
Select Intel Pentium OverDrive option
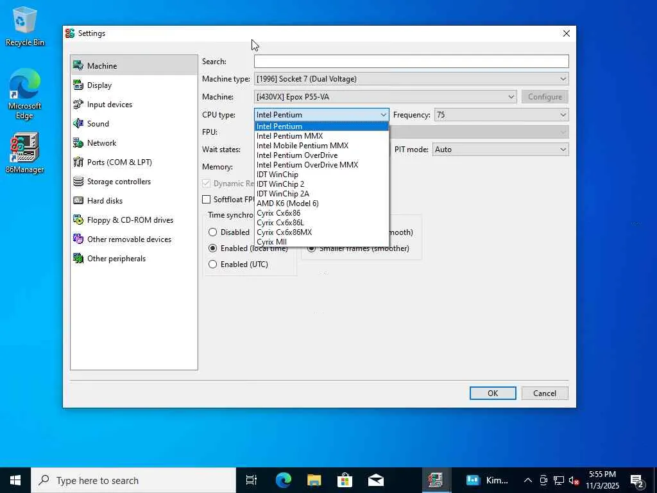click(x=321, y=155)
